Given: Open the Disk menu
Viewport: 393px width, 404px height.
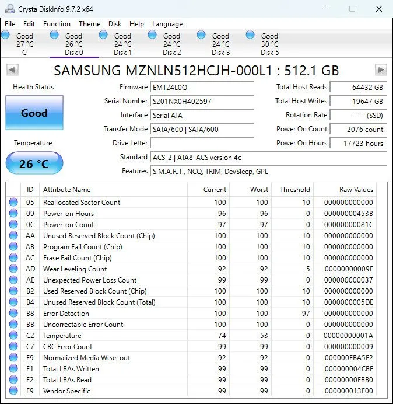Looking at the screenshot, I should point(115,24).
